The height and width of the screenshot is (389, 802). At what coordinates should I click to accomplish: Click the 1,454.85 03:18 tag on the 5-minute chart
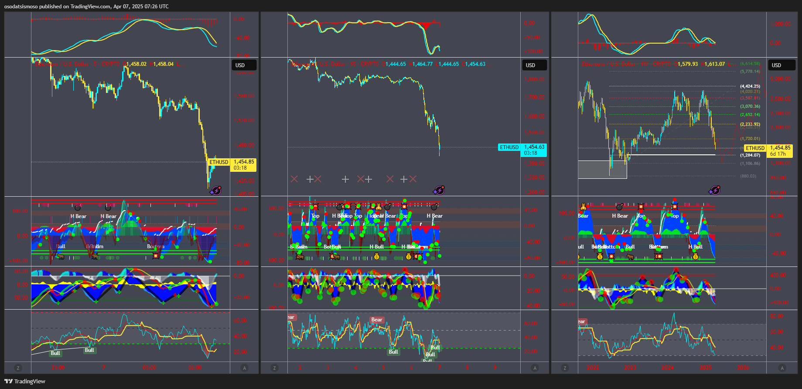coord(243,165)
